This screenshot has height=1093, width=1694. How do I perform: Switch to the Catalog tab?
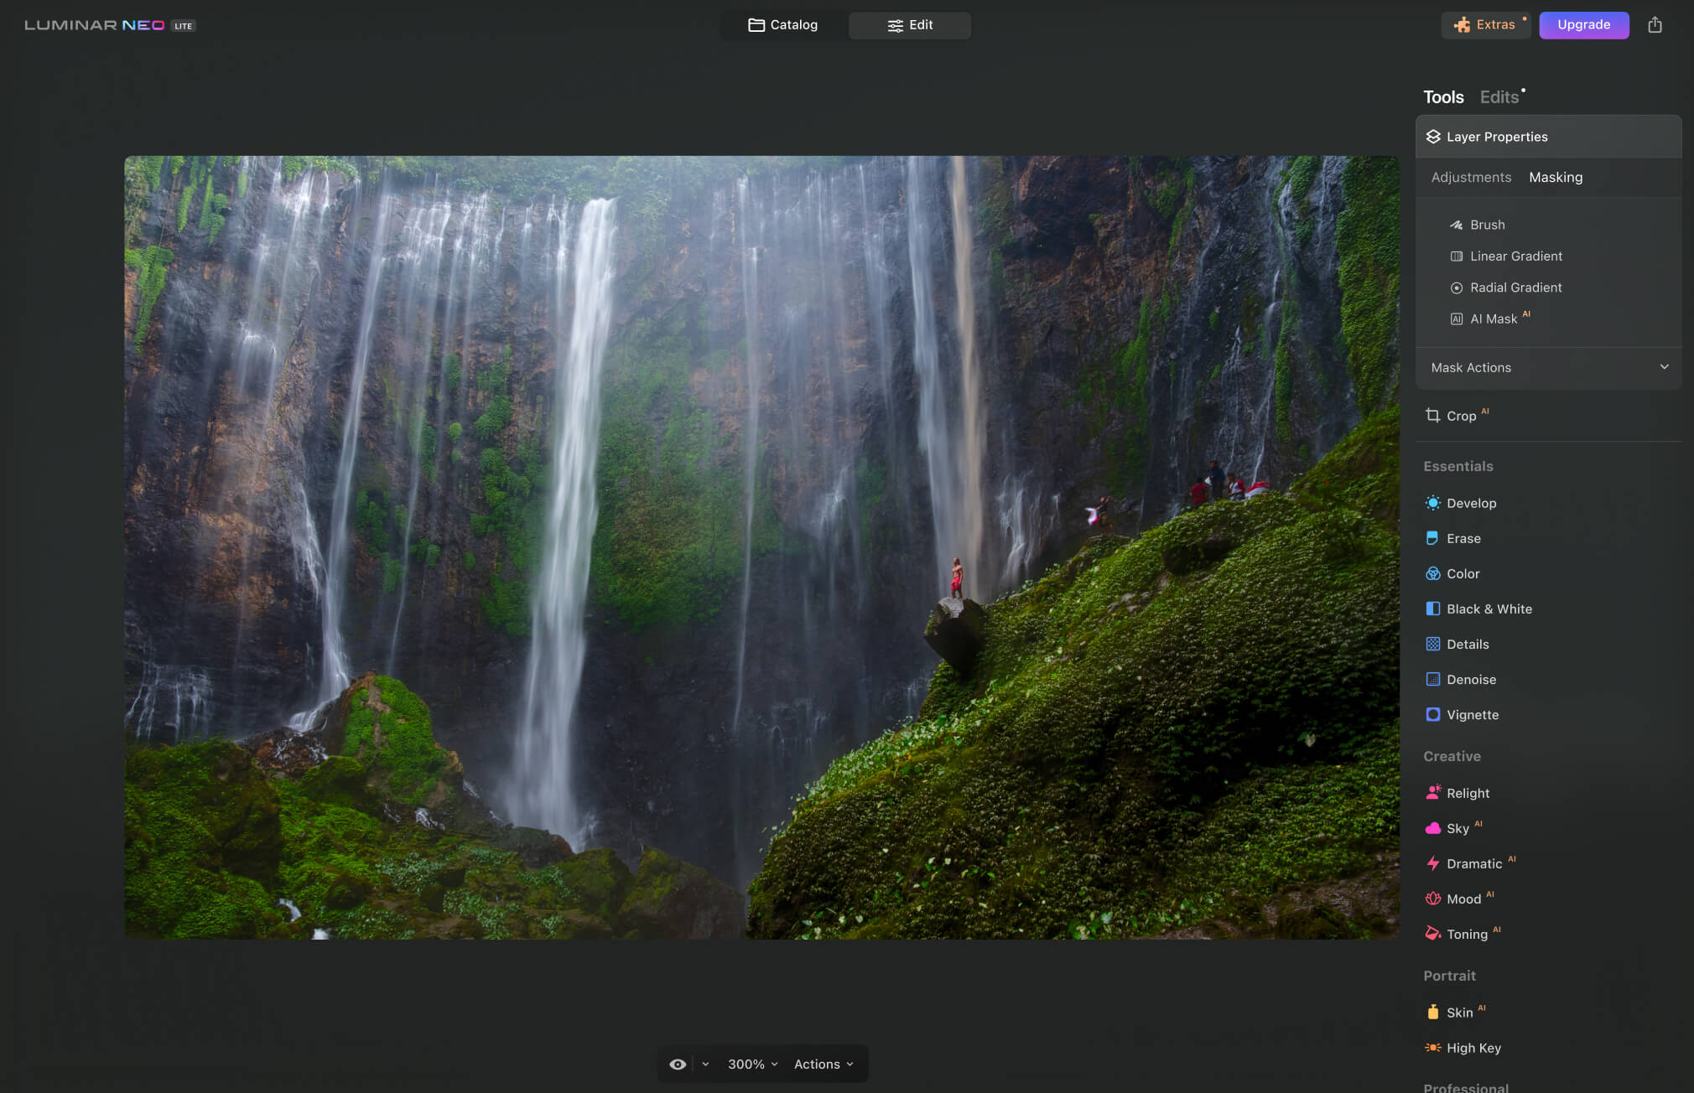coord(782,25)
